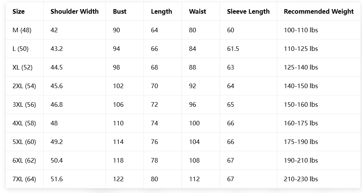This screenshot has height=193, width=362.
Task: Click the Waist column header
Action: pyautogui.click(x=197, y=11)
